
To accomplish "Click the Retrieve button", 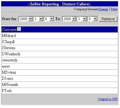I will pos(108,19).
